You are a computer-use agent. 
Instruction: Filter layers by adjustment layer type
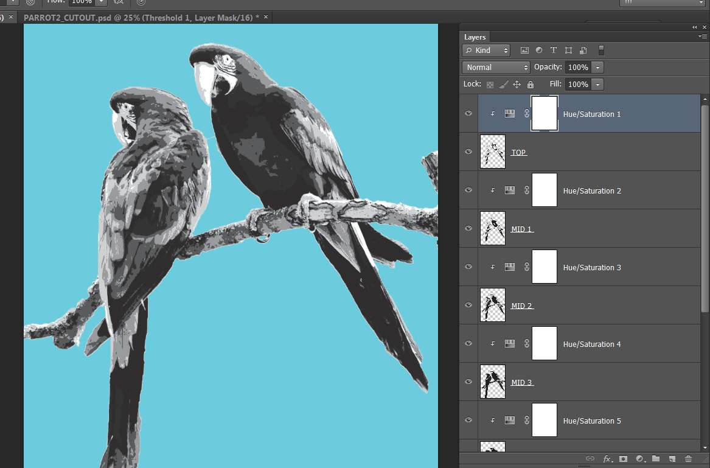point(538,51)
